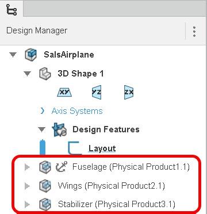Click the Stabilizer physical product icon
The image size is (207, 214).
click(45, 204)
